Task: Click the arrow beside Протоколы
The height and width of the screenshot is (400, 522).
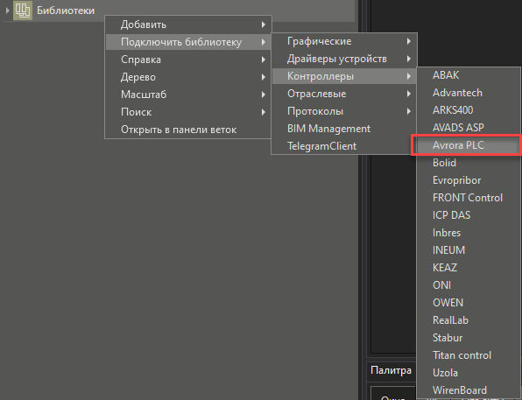Action: 408,111
